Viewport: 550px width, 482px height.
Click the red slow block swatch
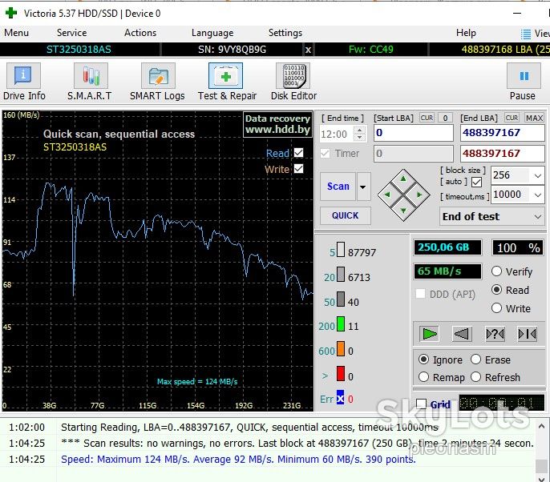340,373
